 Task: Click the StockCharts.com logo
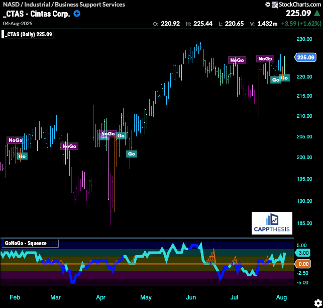tap(296, 5)
